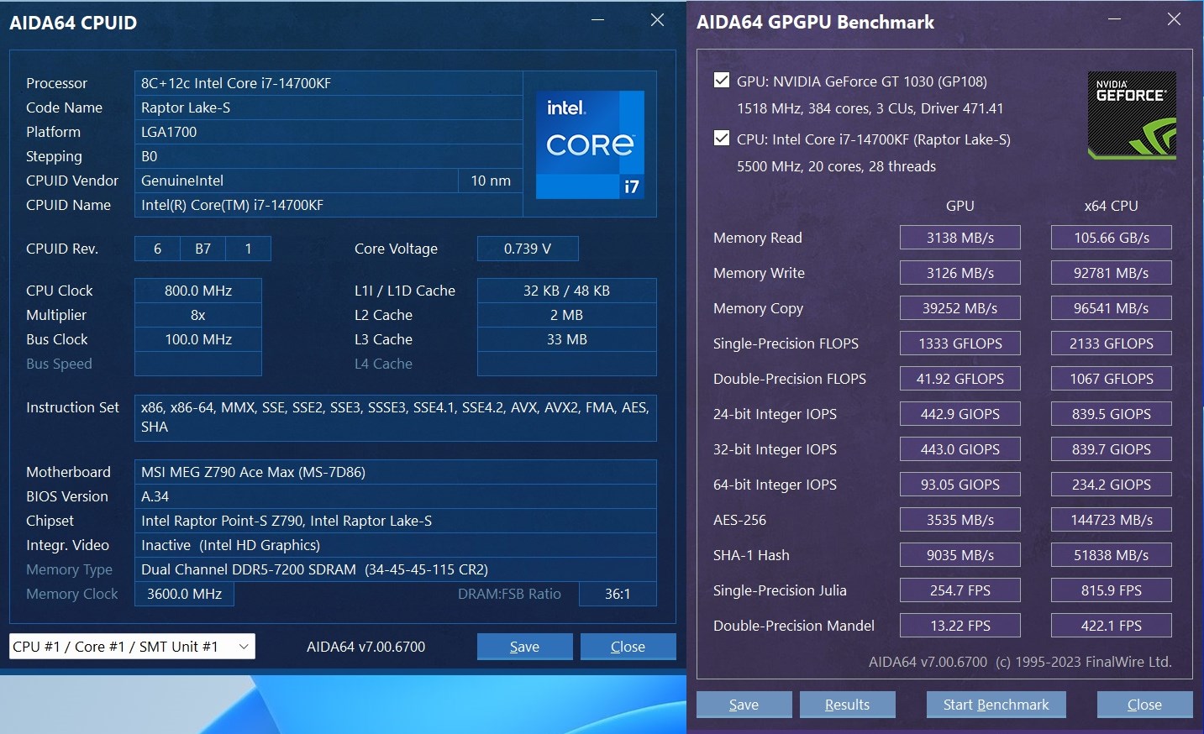The height and width of the screenshot is (734, 1204).
Task: Start the GPGPU benchmark
Action: [996, 705]
